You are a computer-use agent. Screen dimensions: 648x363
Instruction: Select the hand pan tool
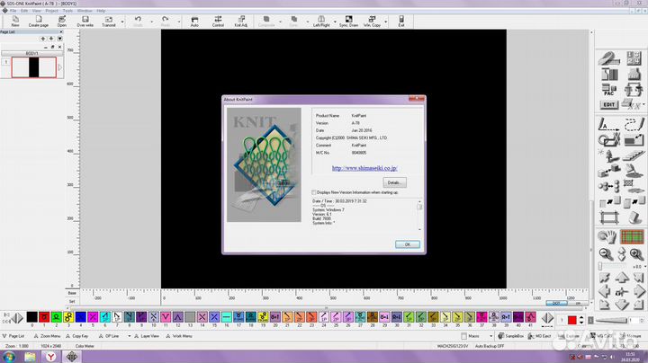(607, 237)
